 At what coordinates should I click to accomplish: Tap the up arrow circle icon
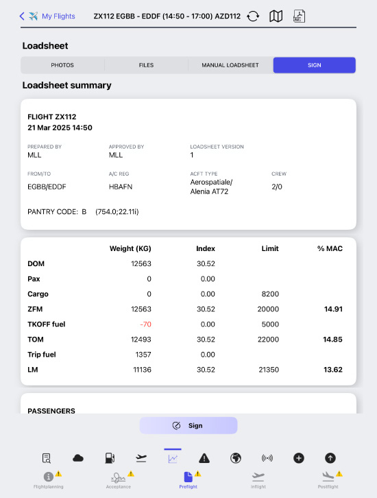pyautogui.click(x=330, y=458)
